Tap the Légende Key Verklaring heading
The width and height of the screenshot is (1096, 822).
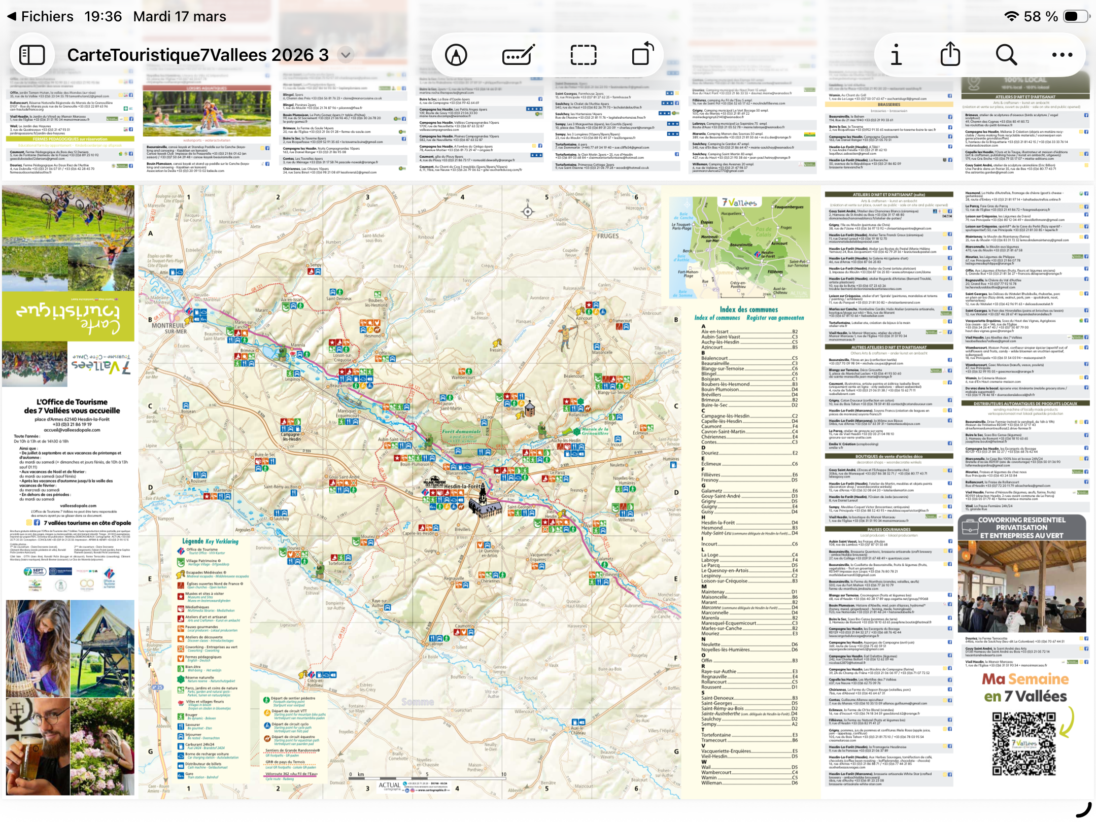click(x=210, y=541)
